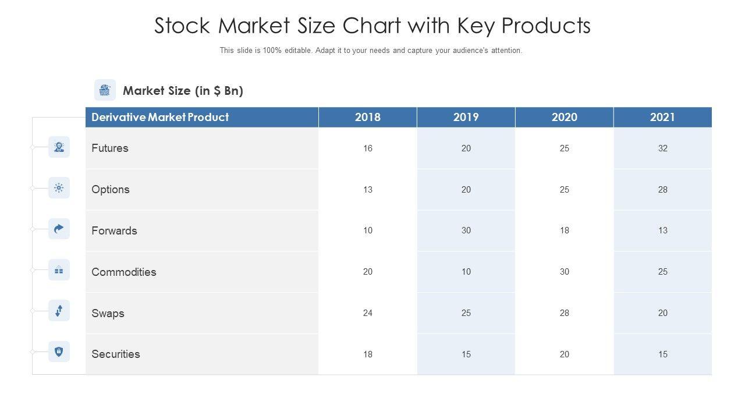Click the Market Size basket icon
The width and height of the screenshot is (745, 419).
tap(105, 90)
